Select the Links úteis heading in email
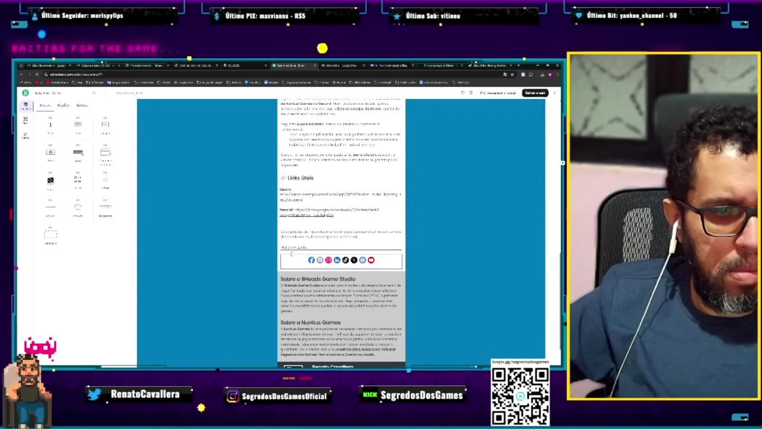762x429 pixels. click(301, 178)
